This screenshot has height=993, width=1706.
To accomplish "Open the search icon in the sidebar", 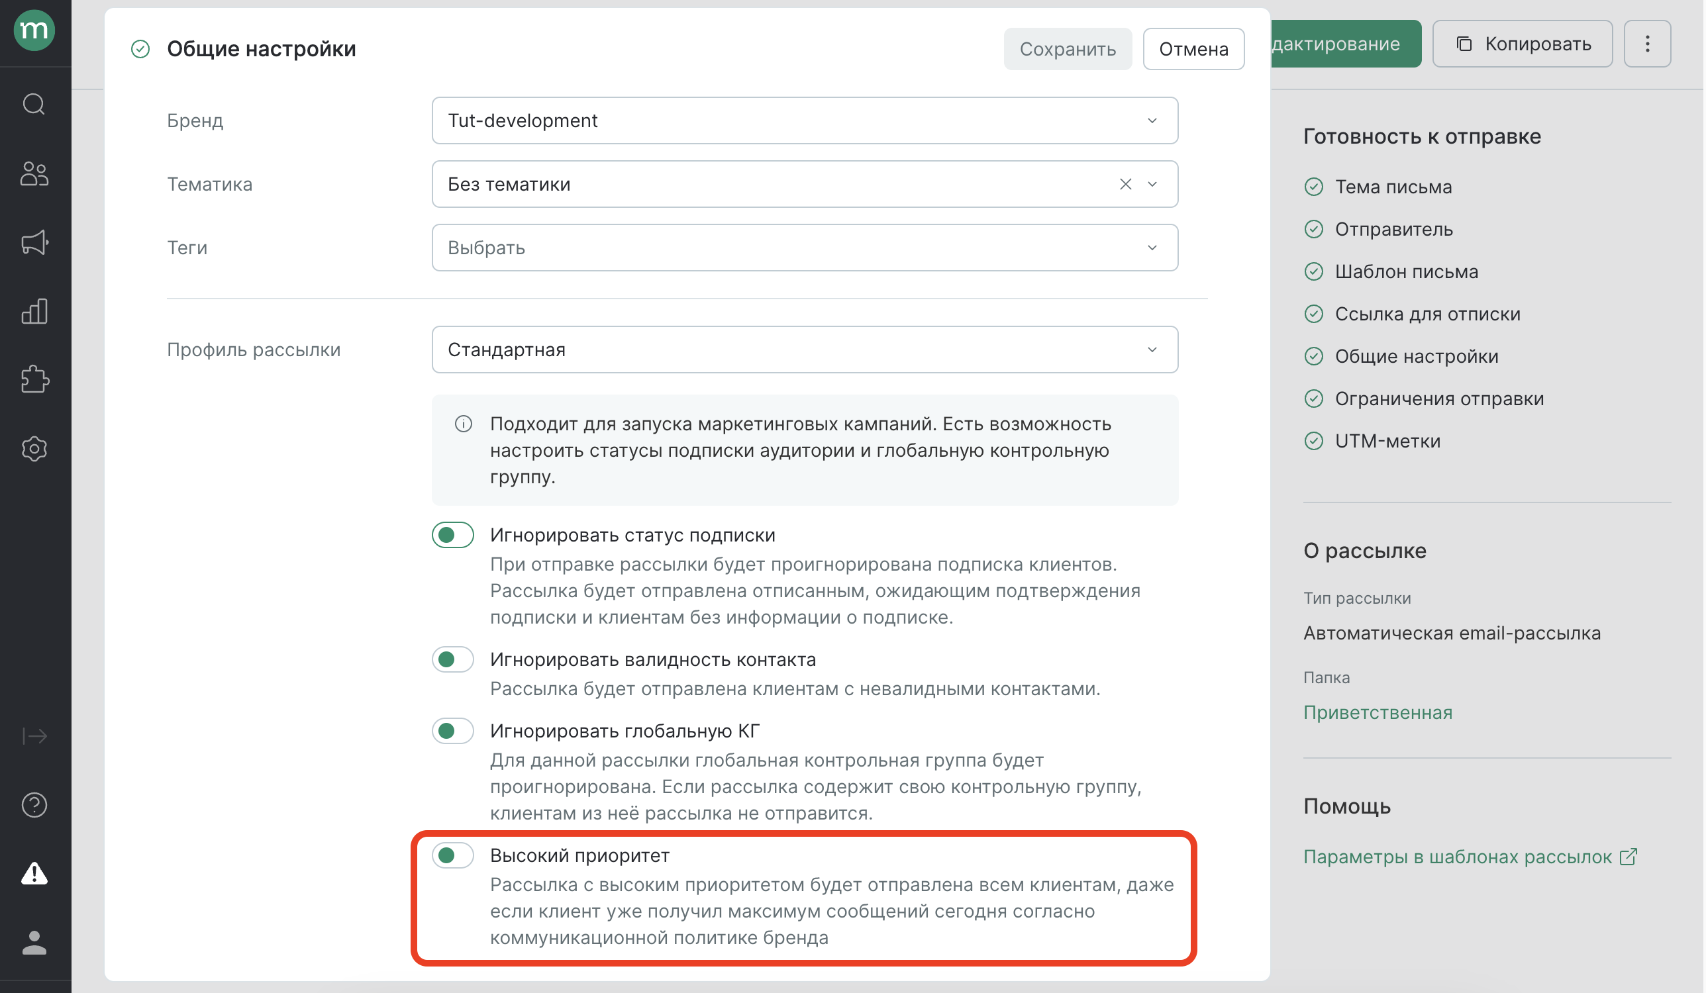I will tap(34, 104).
